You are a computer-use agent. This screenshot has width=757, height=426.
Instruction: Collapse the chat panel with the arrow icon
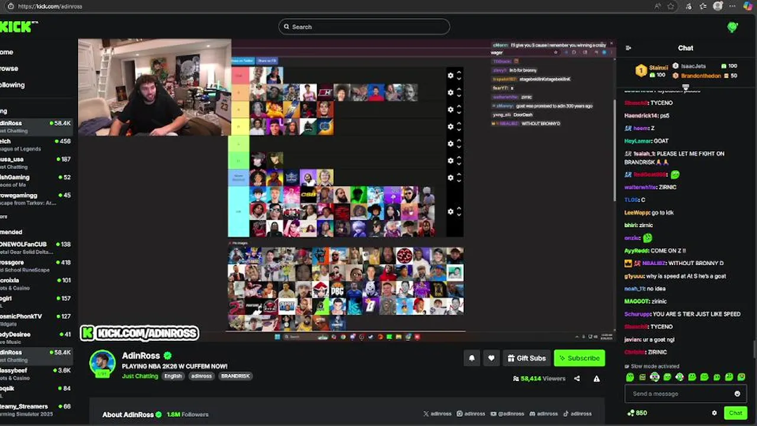pos(628,48)
